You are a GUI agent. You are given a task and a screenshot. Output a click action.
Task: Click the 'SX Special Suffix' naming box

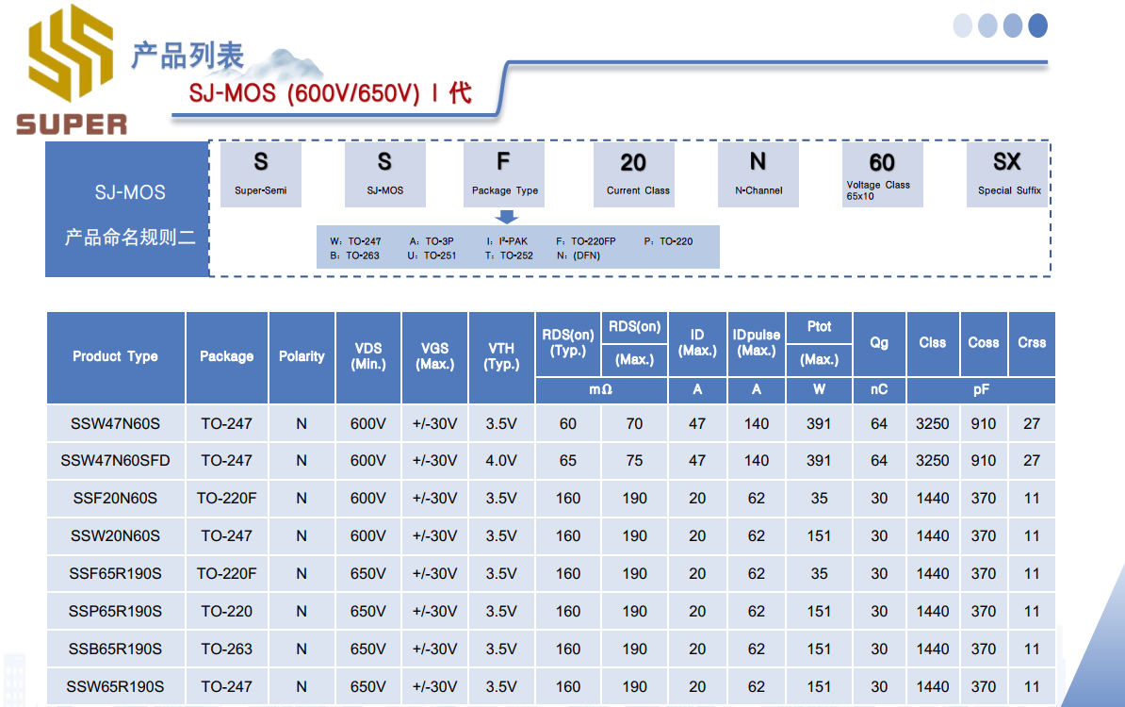(x=1007, y=174)
